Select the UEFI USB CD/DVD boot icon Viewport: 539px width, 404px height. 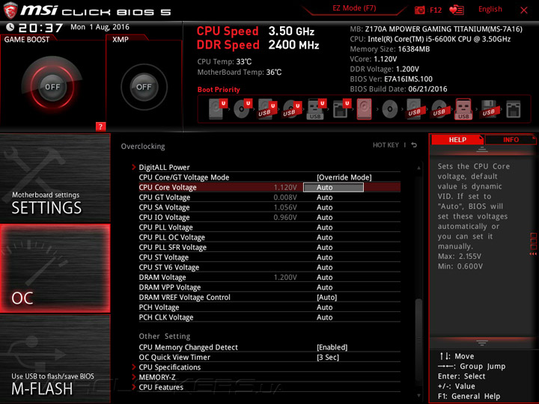(x=292, y=109)
